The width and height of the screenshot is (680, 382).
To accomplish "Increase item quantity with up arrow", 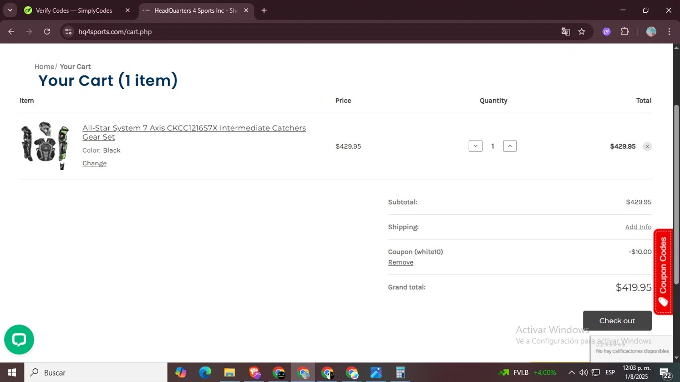I will (x=510, y=146).
